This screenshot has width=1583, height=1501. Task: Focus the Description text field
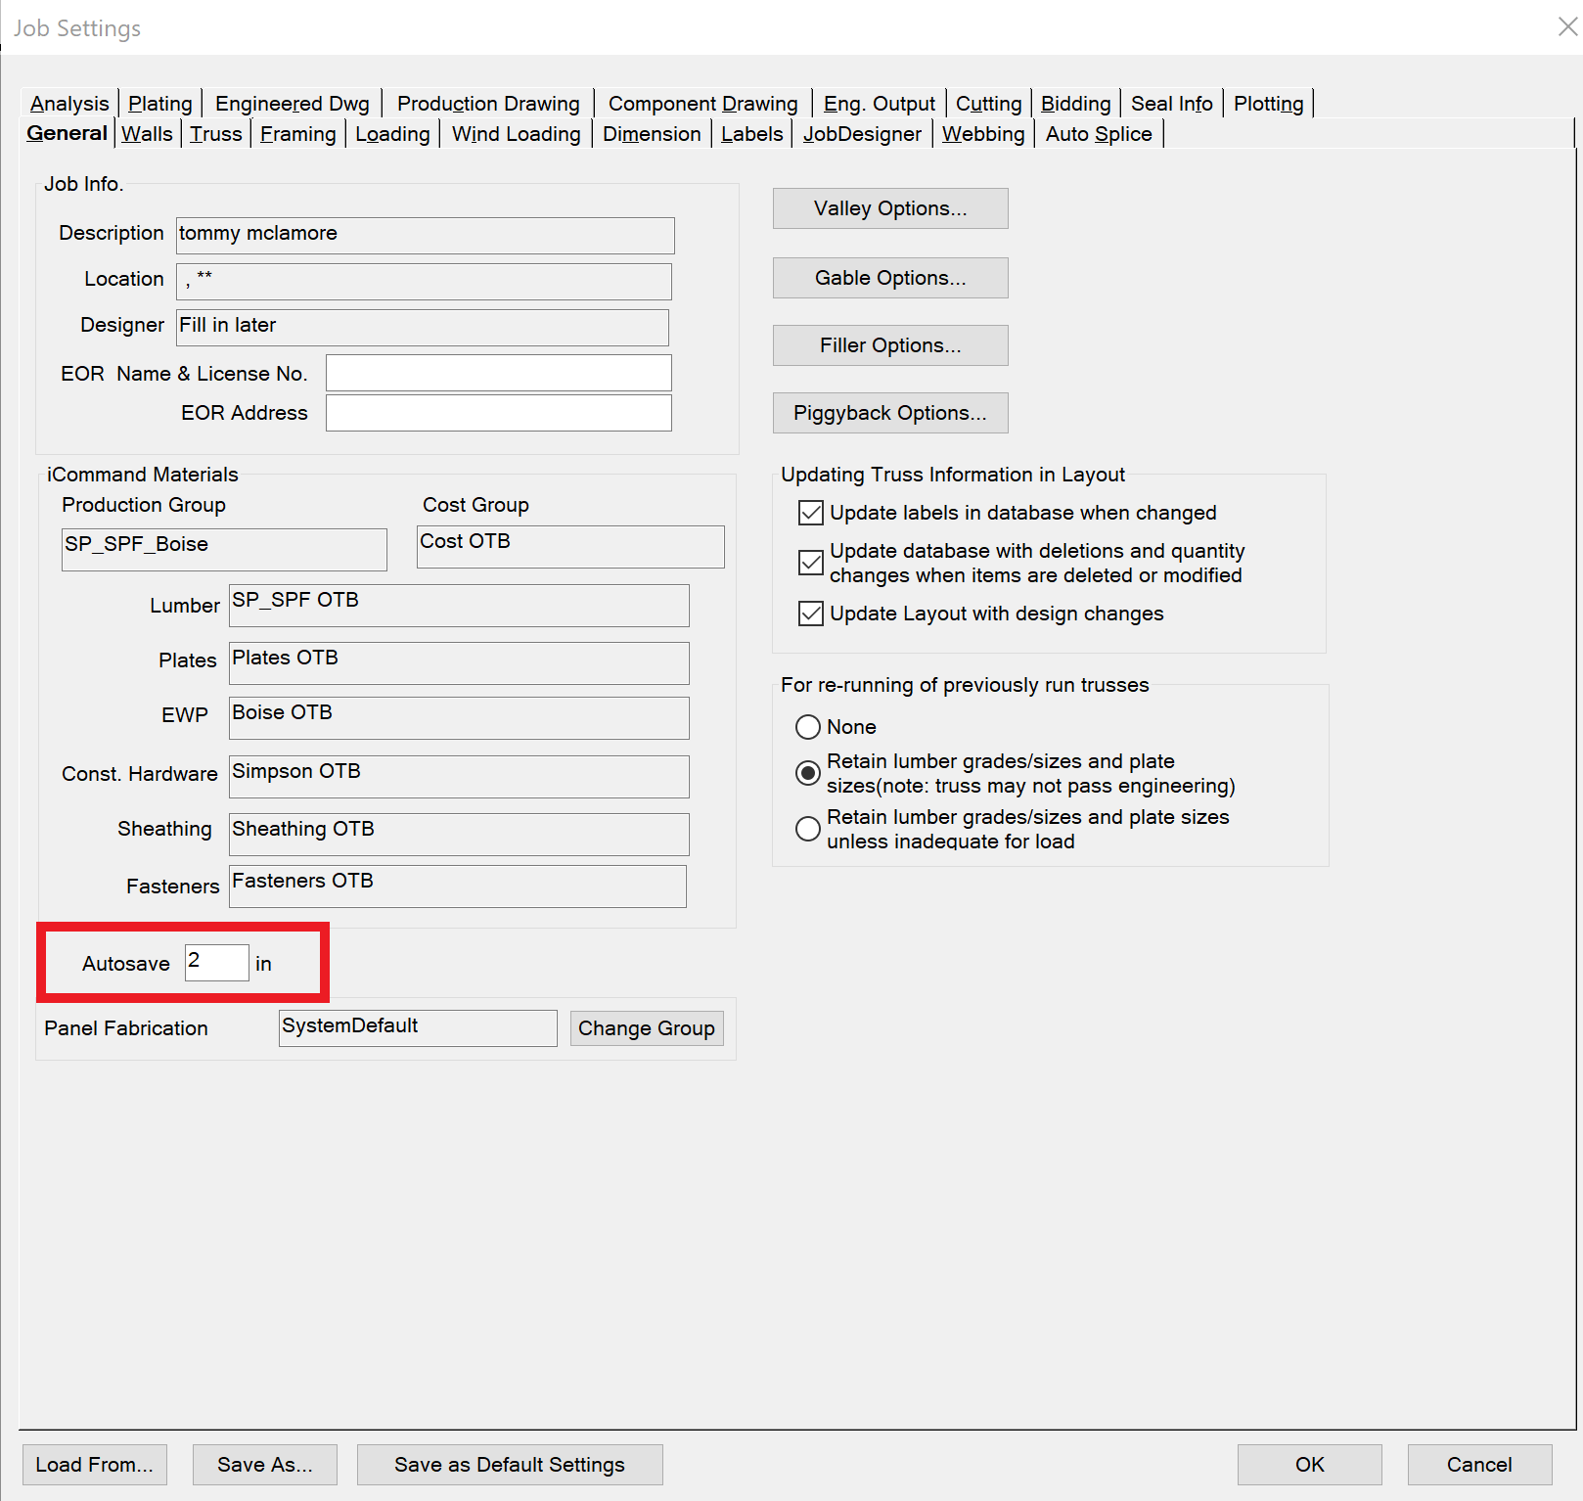(x=425, y=235)
